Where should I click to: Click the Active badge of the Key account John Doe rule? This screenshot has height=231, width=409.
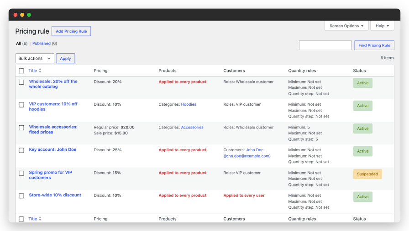pos(363,151)
